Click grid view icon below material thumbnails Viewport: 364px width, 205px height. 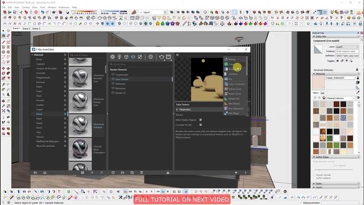click(x=82, y=173)
